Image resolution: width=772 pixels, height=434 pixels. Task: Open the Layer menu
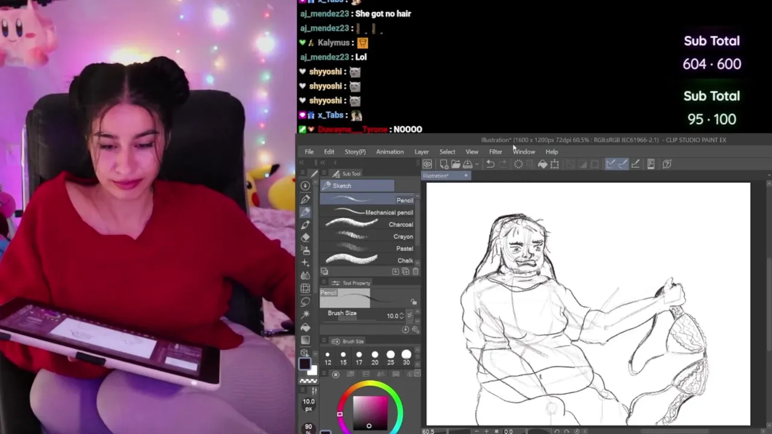422,152
